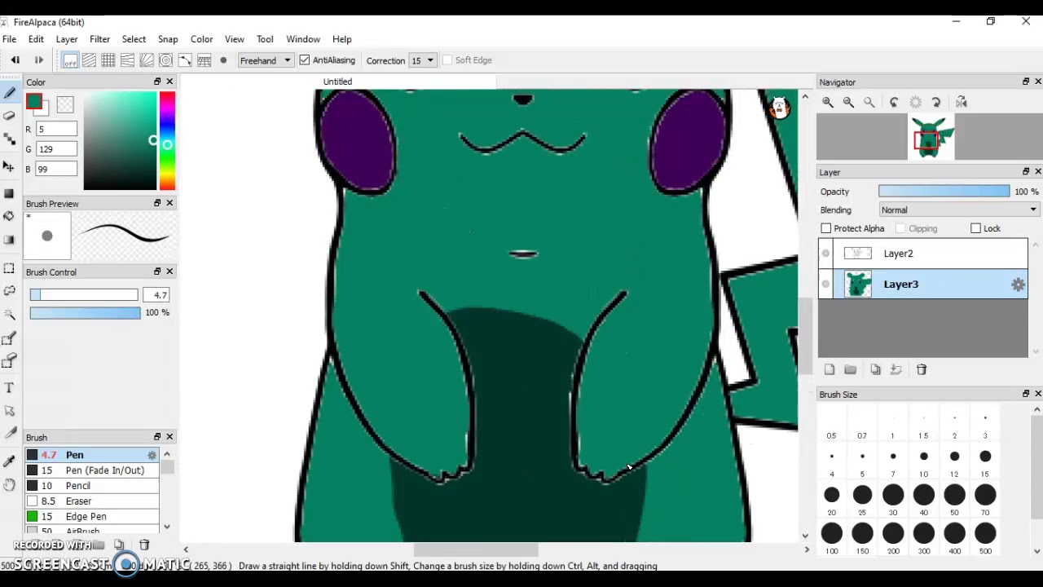The image size is (1043, 587).
Task: Turn snap off with the off icon
Action: coord(70,60)
